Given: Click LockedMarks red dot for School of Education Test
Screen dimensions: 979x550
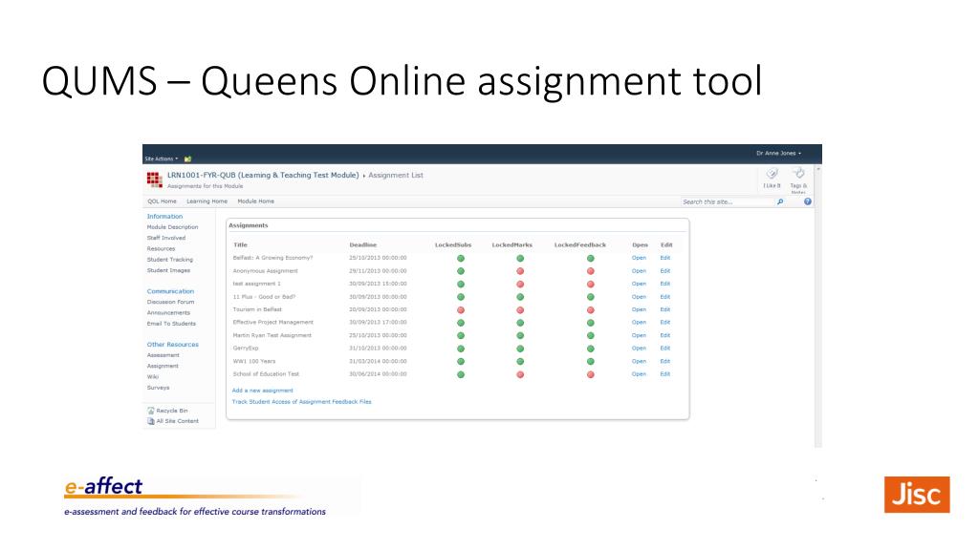Looking at the screenshot, I should click(x=520, y=374).
